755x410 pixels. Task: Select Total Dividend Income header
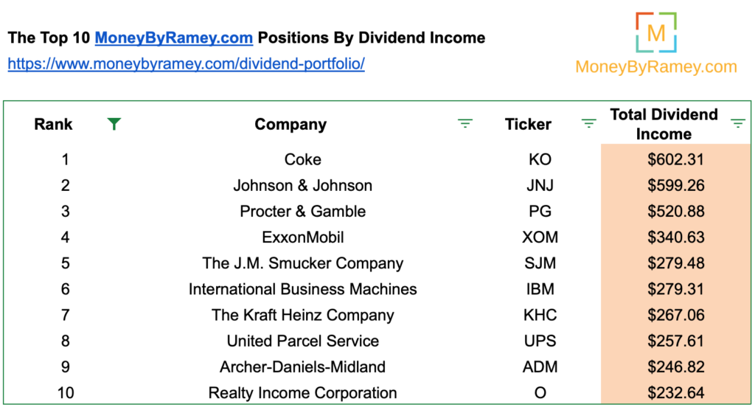[664, 124]
